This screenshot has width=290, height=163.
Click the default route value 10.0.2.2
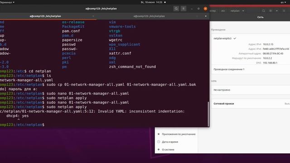[x=267, y=58]
